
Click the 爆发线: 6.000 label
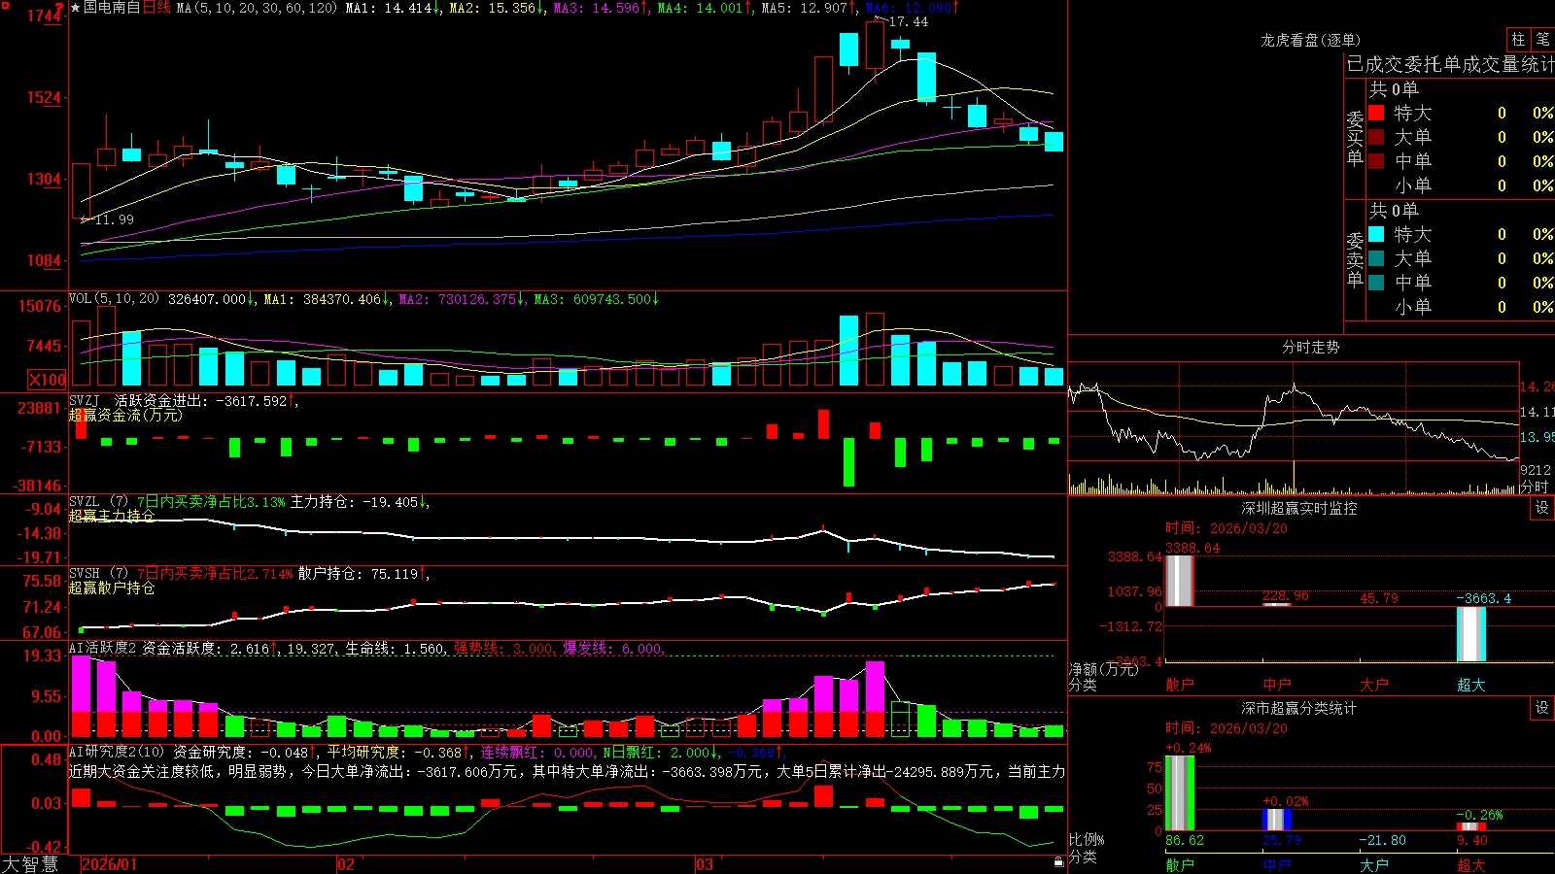click(x=612, y=649)
